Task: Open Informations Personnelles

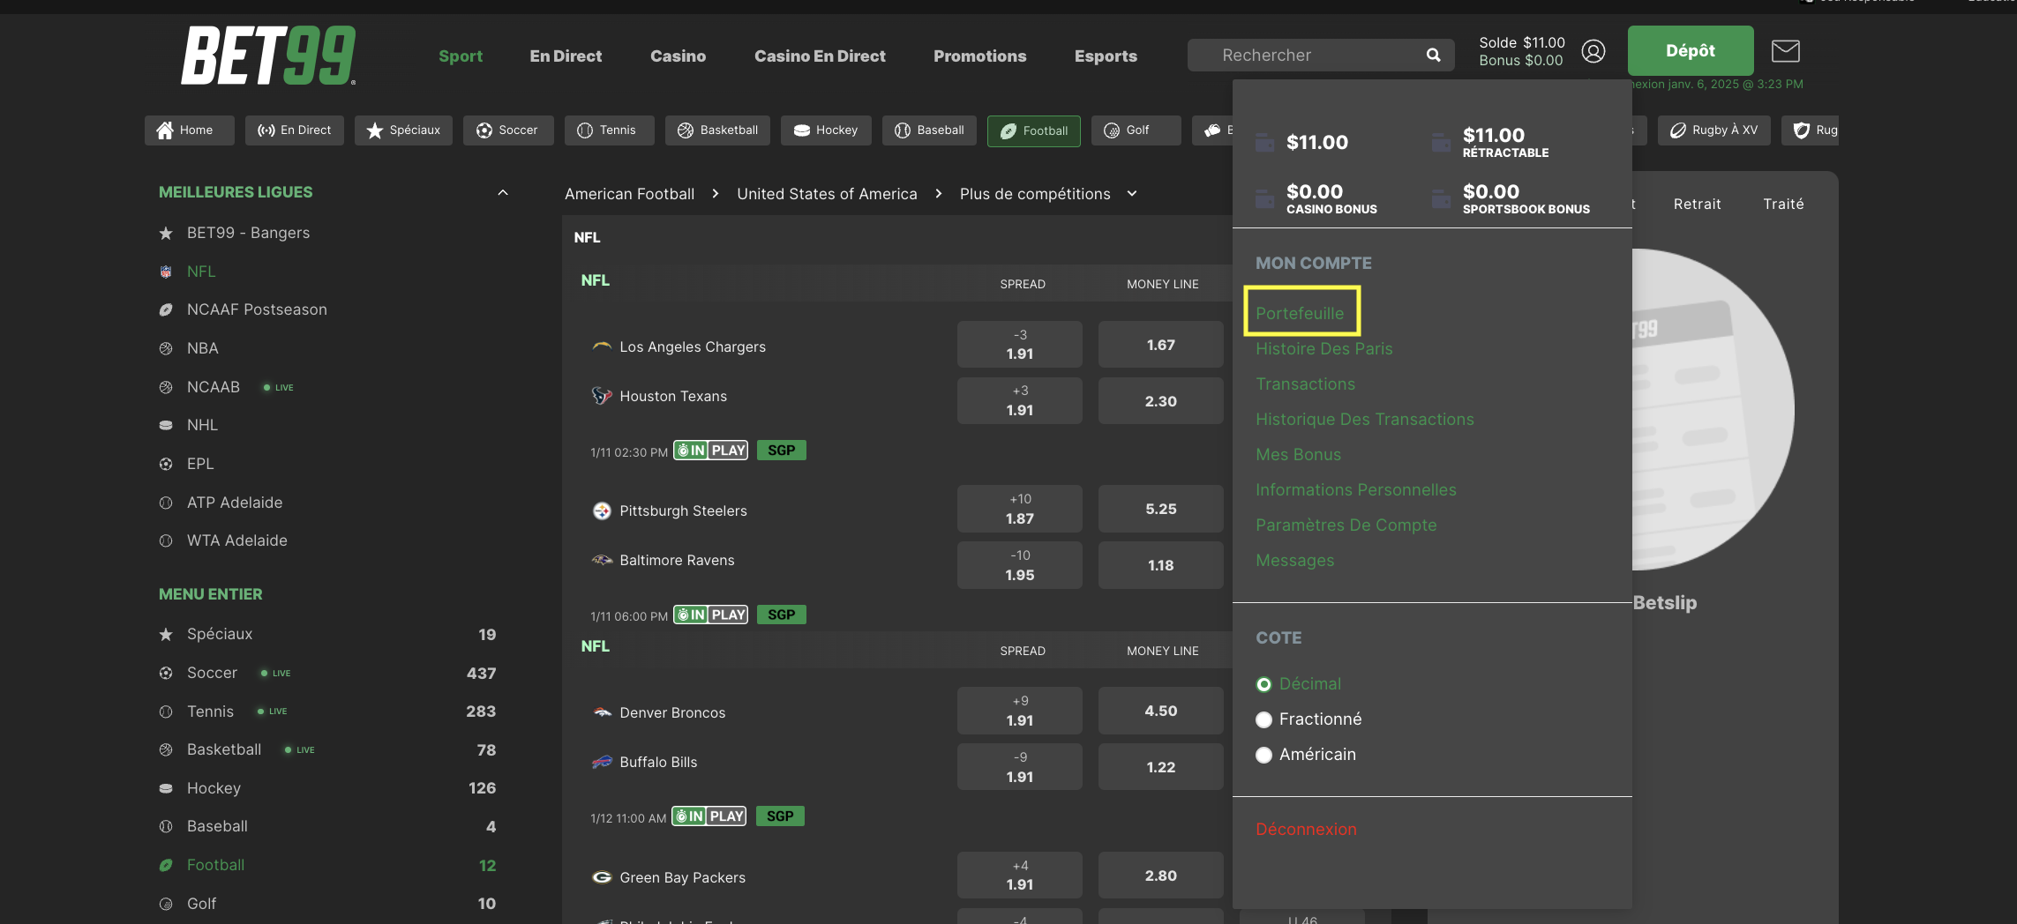Action: 1356,489
